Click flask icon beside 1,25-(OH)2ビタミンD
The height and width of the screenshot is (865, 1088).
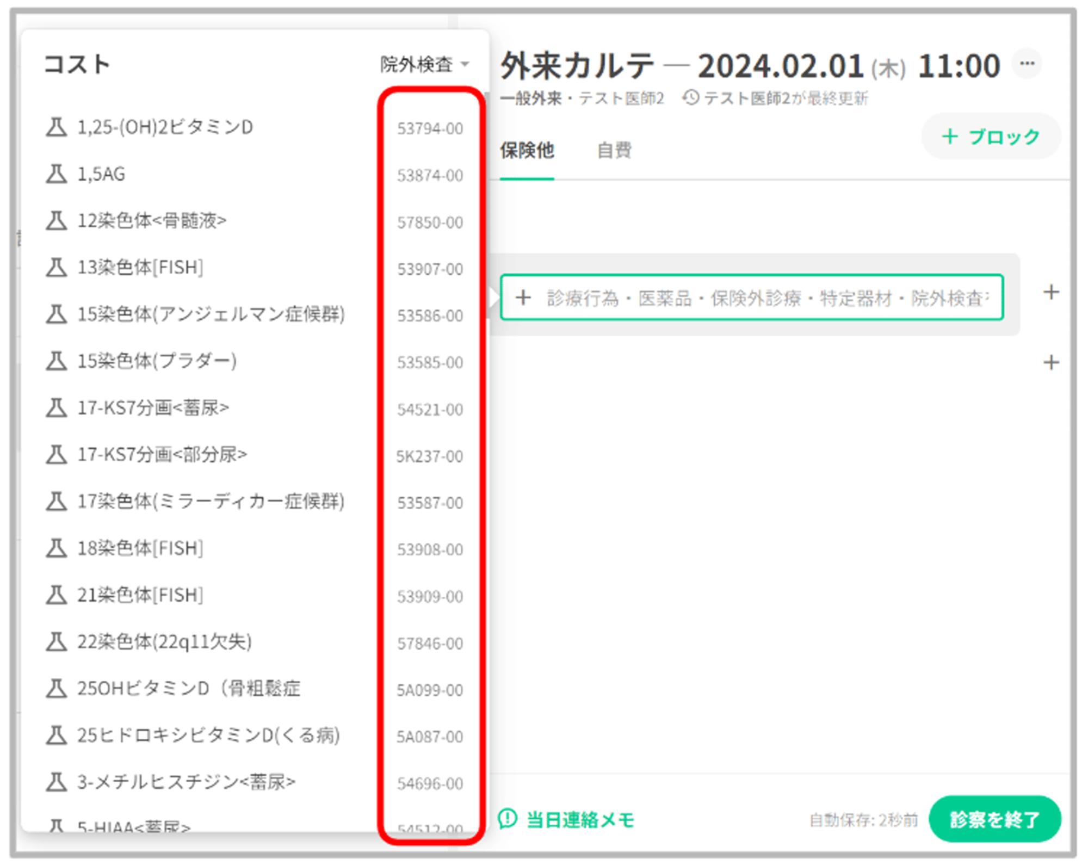click(x=56, y=127)
